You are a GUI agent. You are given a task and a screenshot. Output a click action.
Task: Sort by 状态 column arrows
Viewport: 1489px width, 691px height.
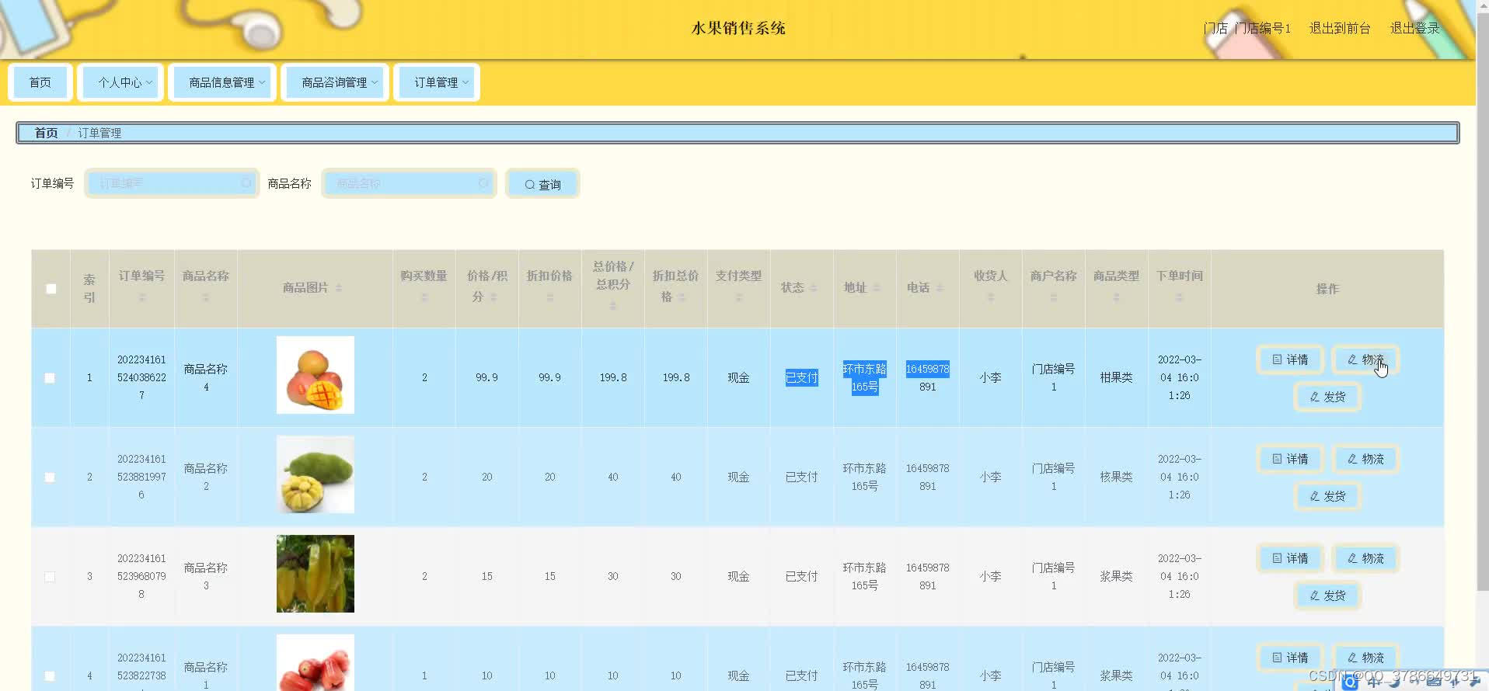coord(814,288)
